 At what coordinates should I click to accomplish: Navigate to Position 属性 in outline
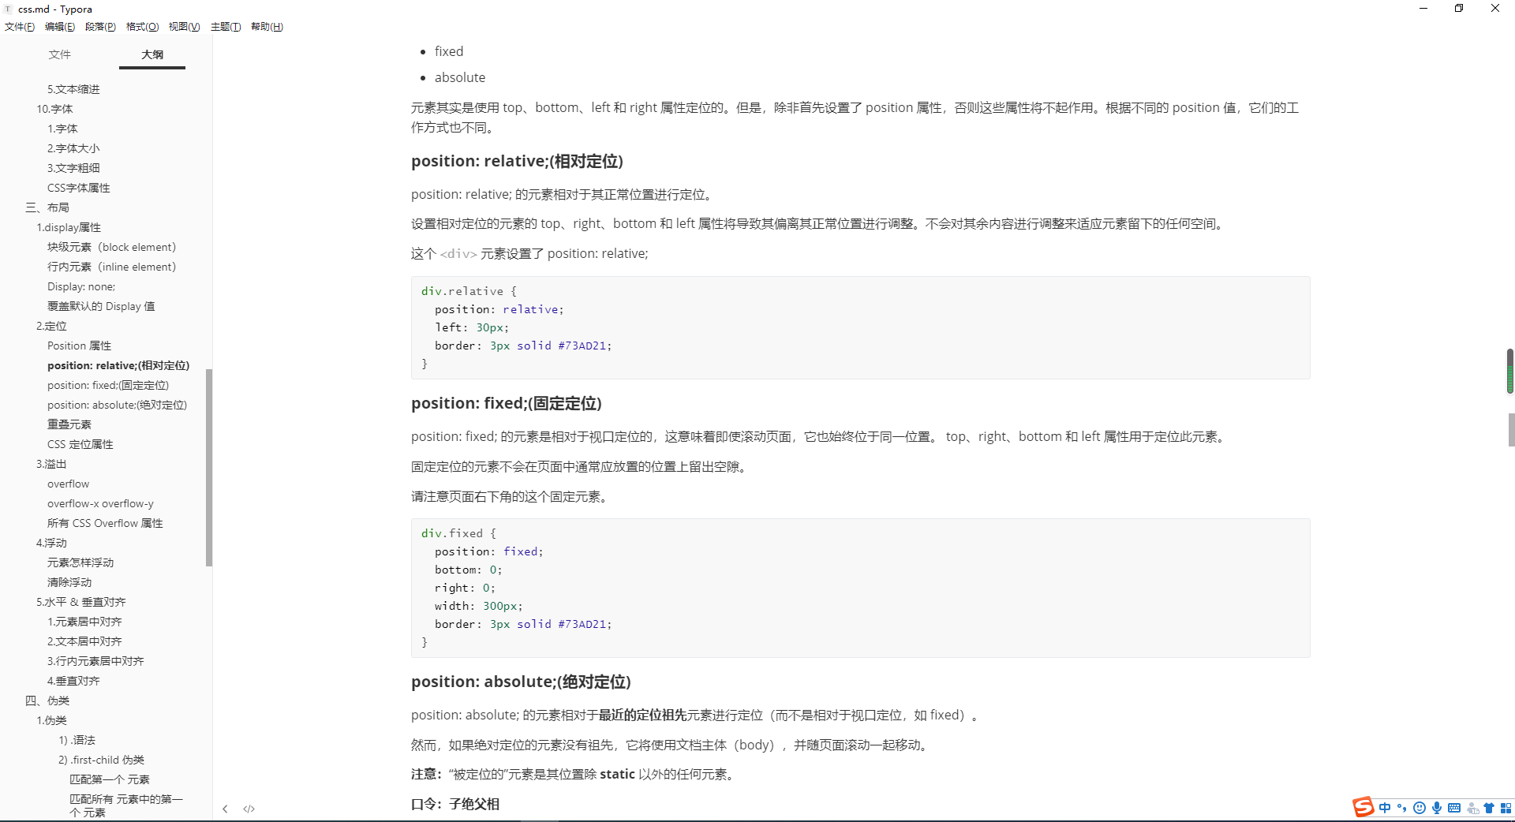point(79,346)
